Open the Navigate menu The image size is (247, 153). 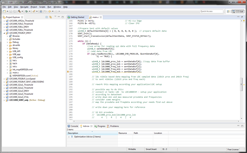[24, 7]
